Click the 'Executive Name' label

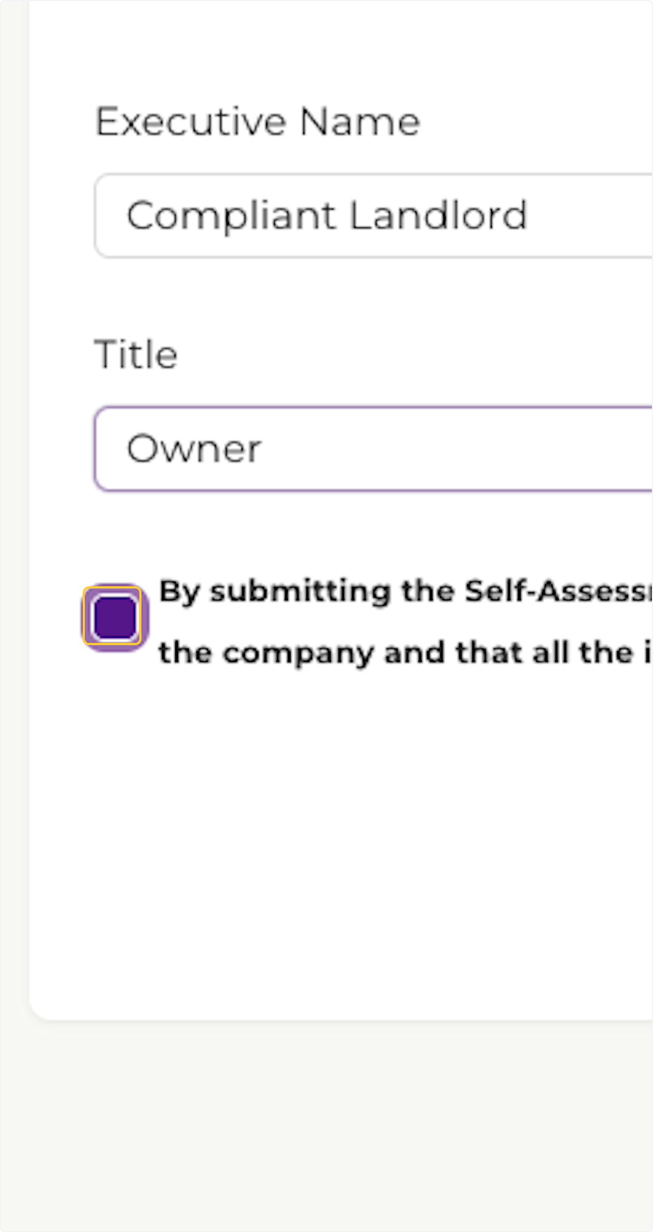257,121
